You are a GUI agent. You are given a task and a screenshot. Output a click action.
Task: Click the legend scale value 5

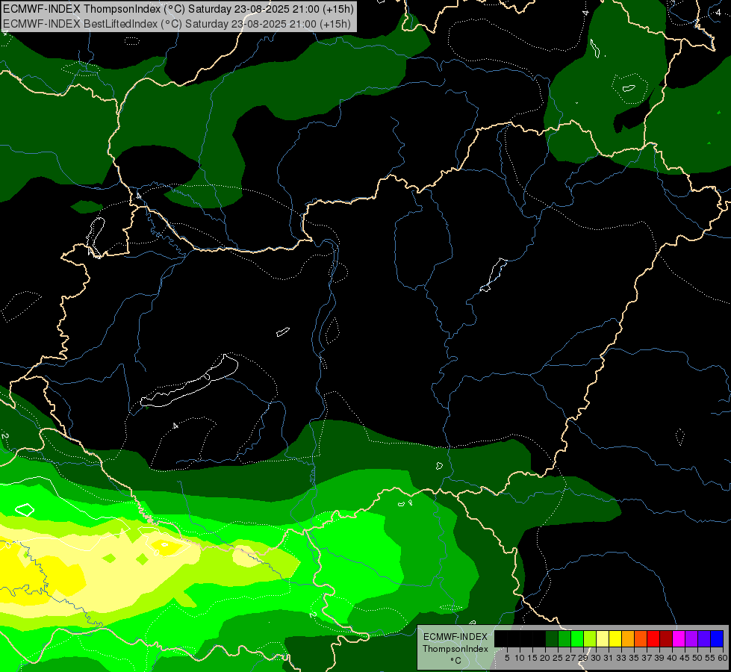(507, 658)
